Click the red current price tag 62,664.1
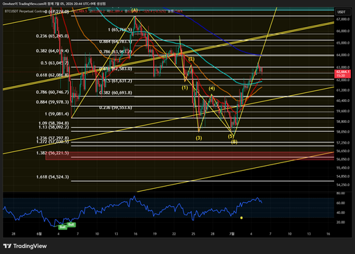355x254 pixels. click(x=343, y=74)
